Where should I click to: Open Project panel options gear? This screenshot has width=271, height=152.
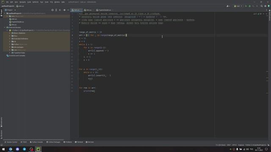[x=64, y=10]
